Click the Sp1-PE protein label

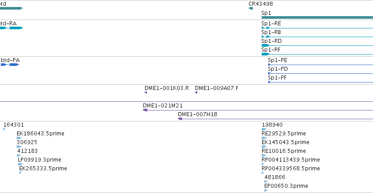pyautogui.click(x=277, y=60)
